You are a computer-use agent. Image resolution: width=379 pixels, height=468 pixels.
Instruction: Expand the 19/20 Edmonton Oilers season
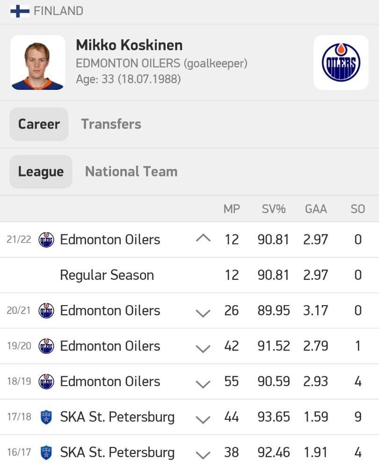pyautogui.click(x=203, y=349)
